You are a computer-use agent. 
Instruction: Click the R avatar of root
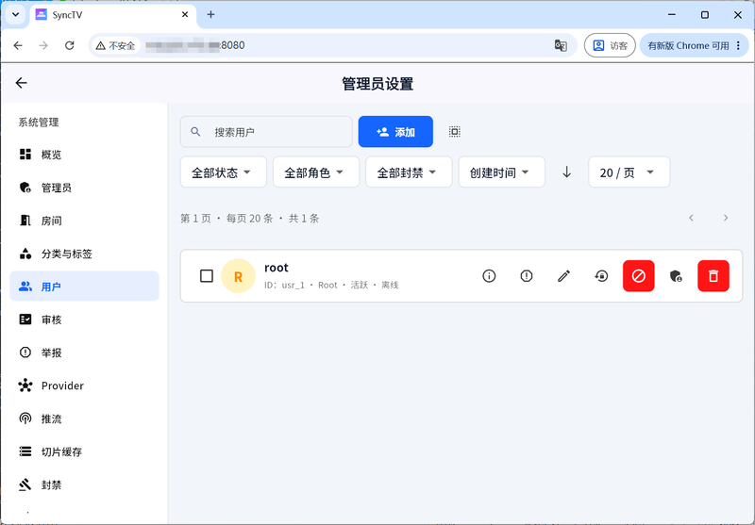click(238, 276)
